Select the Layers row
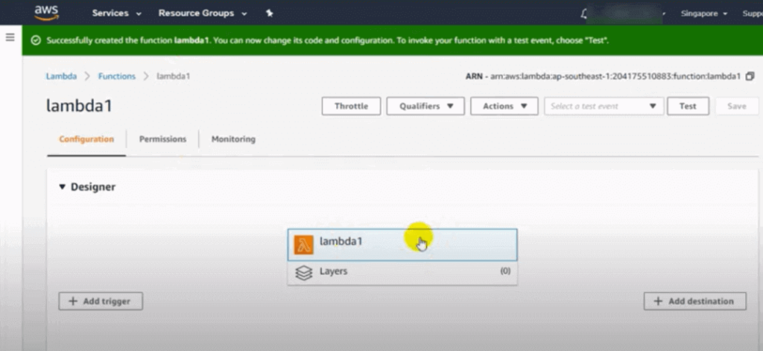The image size is (763, 351). point(402,273)
